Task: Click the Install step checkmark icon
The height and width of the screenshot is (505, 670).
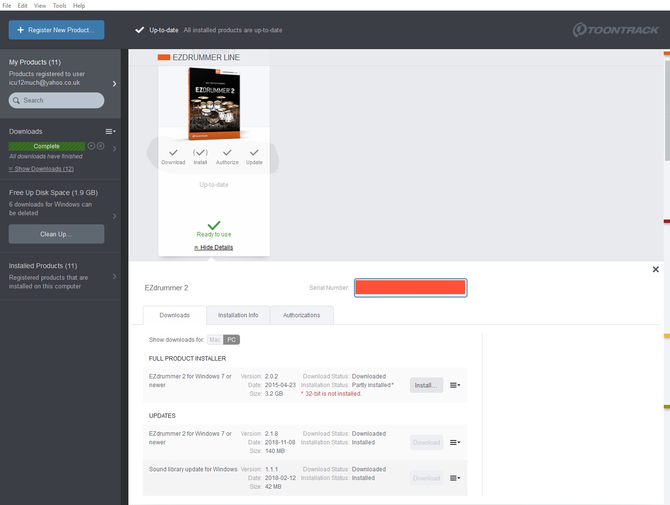Action: click(201, 153)
